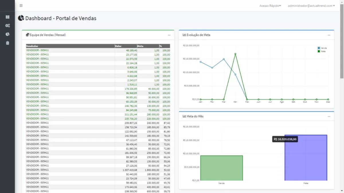
Task: Click the green Venda bar in Meta do Mês
Action: pos(222,168)
